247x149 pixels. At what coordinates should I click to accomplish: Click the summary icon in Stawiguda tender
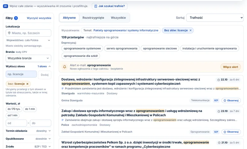pos(63,88)
